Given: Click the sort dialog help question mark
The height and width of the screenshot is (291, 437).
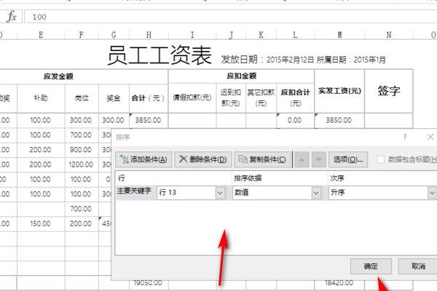Looking at the screenshot, I should point(405,137).
